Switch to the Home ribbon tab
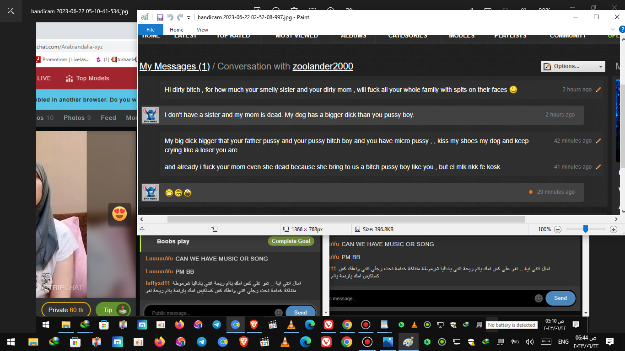Screen dimensions: 625x351 pyautogui.click(x=177, y=30)
